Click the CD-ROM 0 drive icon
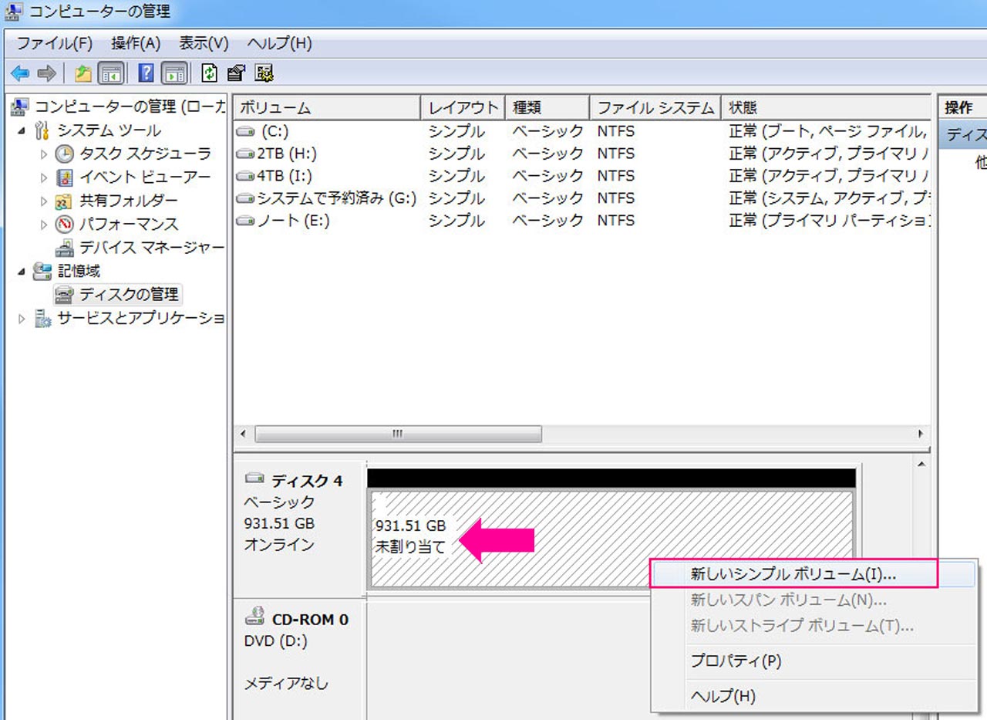Viewport: 987px width, 720px height. [255, 616]
